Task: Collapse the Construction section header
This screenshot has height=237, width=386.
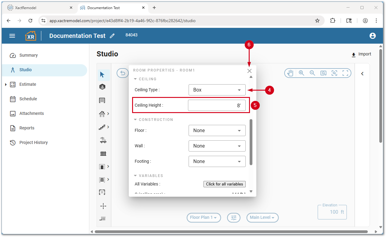Action: [135, 119]
